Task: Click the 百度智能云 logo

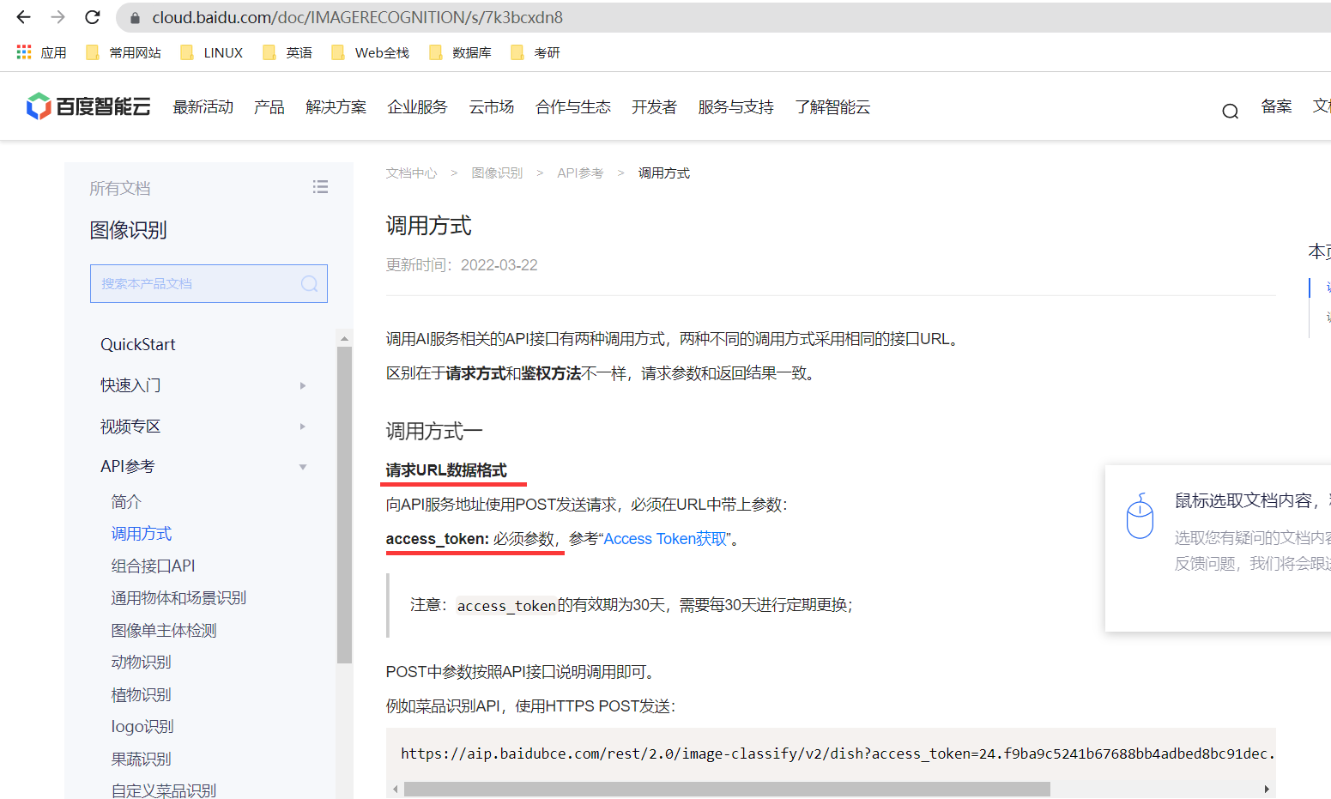Action: click(88, 106)
